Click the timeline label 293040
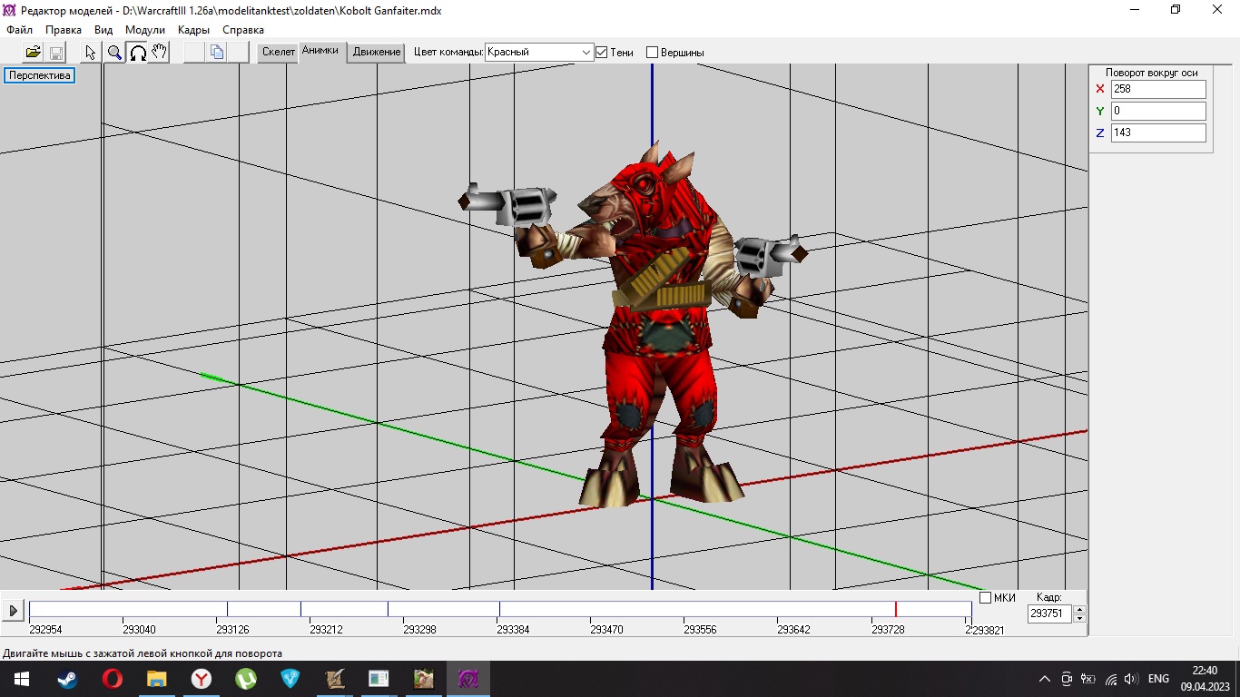This screenshot has width=1240, height=697. pyautogui.click(x=139, y=630)
